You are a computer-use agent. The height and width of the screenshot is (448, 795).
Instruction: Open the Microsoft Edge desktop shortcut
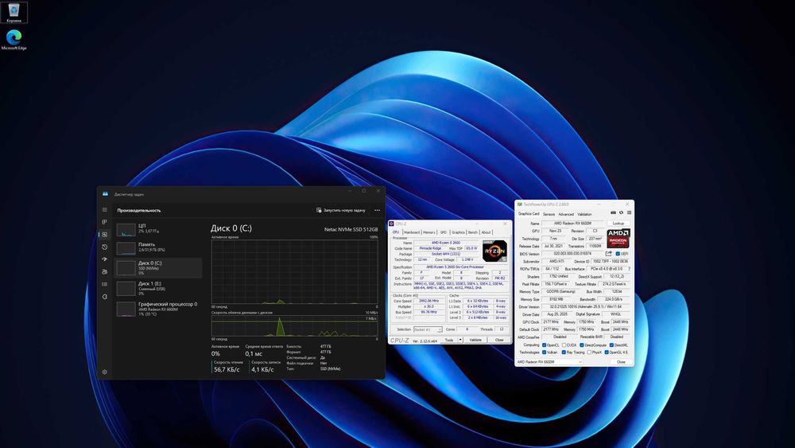14,40
